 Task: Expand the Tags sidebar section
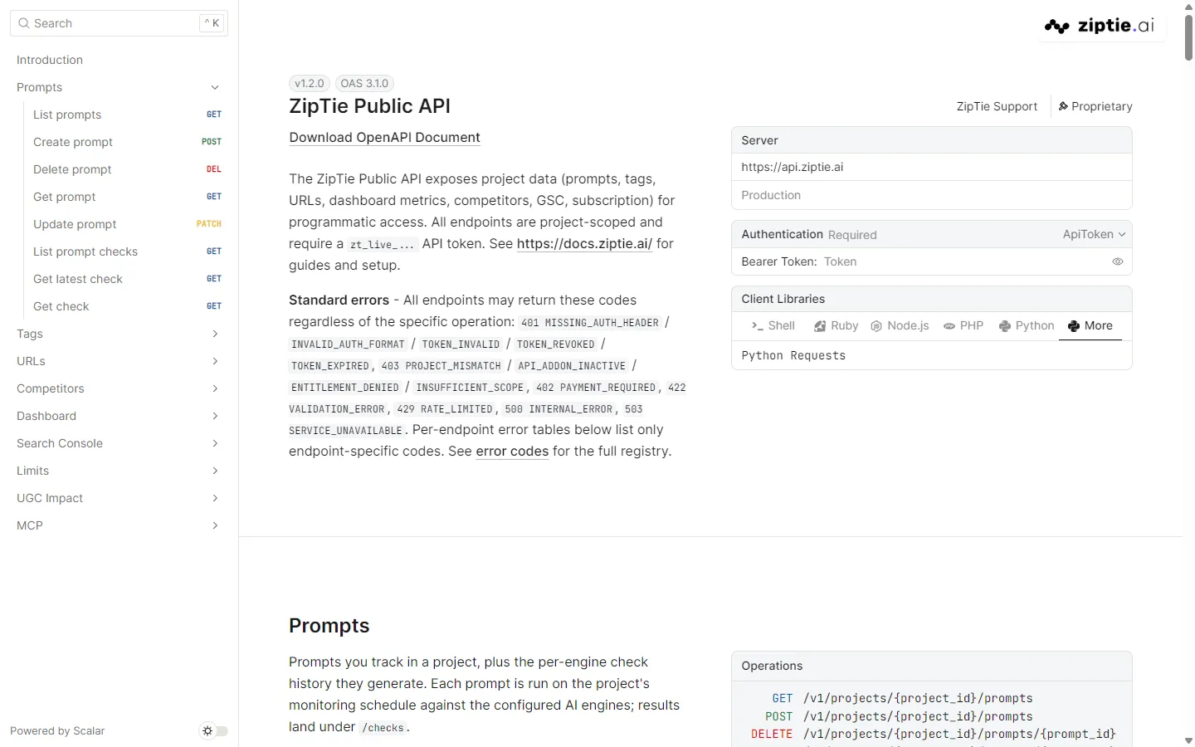pyautogui.click(x=119, y=334)
